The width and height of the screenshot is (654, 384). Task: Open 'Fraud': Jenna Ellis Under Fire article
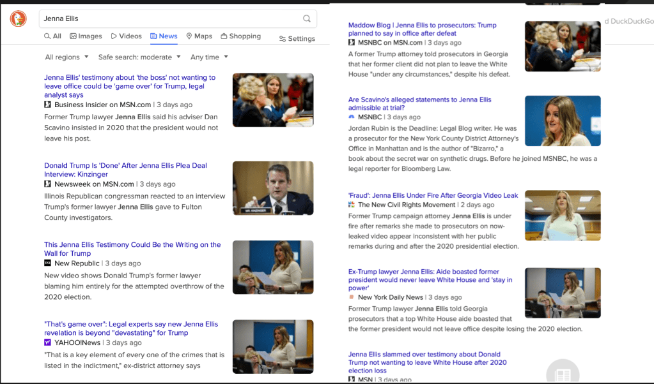click(x=433, y=195)
